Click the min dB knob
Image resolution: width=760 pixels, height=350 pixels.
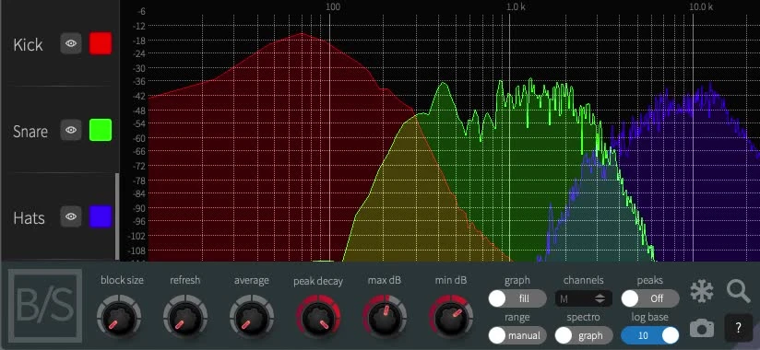(451, 319)
